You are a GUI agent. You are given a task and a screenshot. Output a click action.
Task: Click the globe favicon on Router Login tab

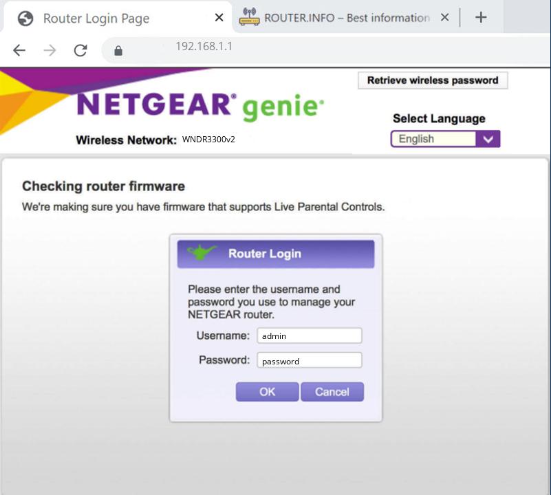coord(25,19)
